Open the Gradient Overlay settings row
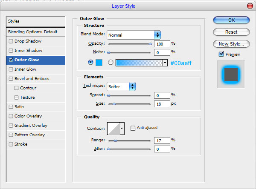This screenshot has height=189, width=256. coord(35,126)
